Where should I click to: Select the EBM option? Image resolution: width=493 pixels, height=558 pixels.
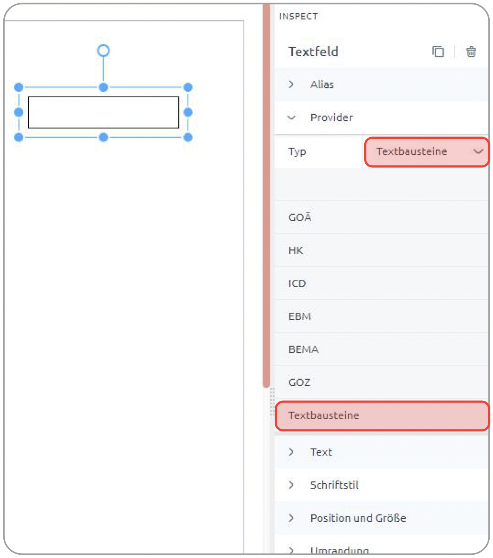point(382,316)
